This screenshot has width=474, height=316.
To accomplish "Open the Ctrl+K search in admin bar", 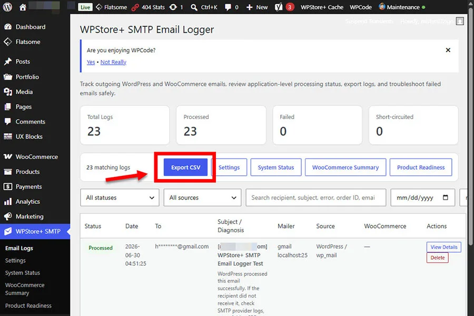I will coord(204,7).
